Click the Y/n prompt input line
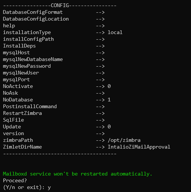 pos(27,188)
